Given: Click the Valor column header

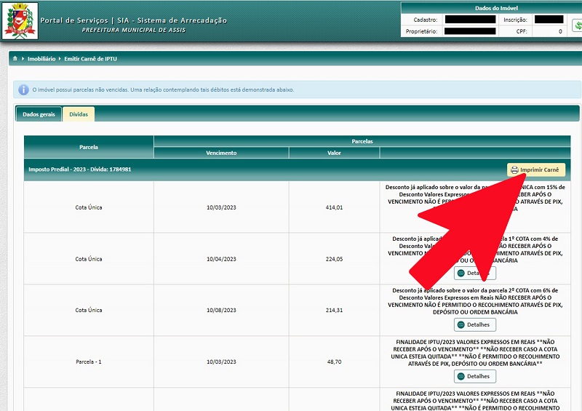Looking at the screenshot, I should pos(334,153).
